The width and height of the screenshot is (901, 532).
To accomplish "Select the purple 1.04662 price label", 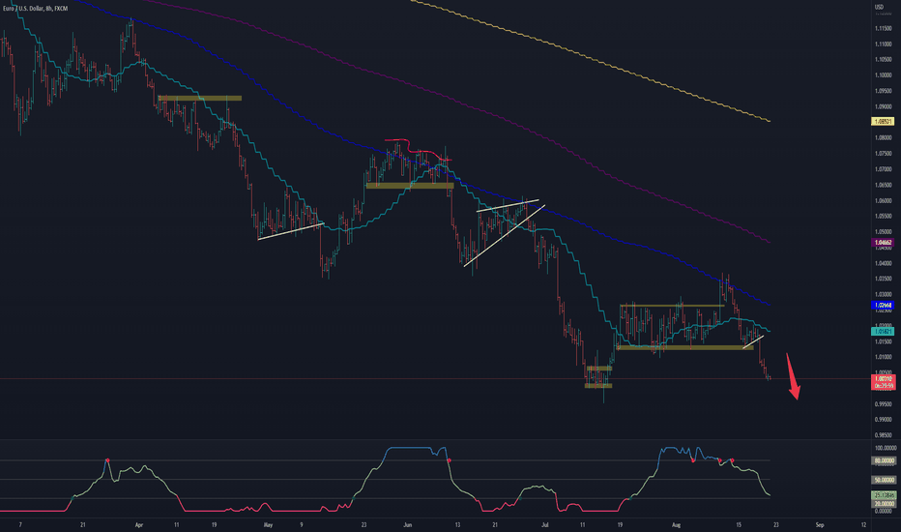I will (x=884, y=243).
